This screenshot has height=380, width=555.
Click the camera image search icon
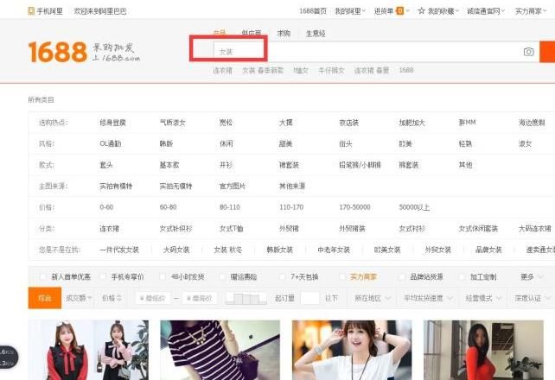528,52
